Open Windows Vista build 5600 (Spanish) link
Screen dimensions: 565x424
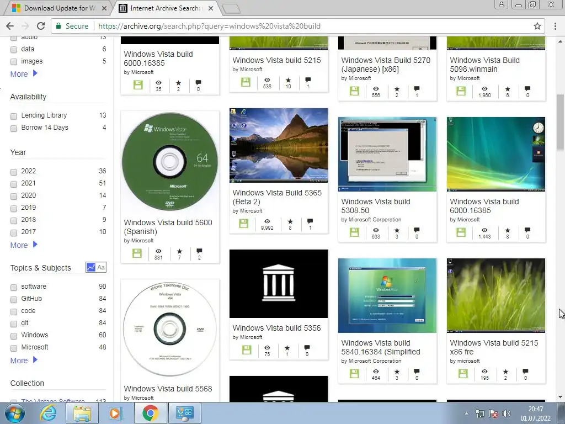coord(168,227)
